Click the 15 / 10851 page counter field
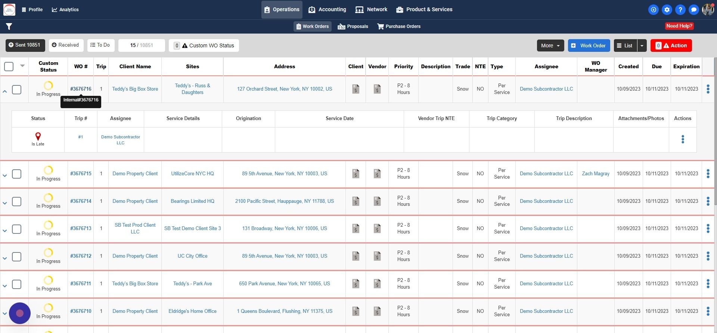This screenshot has height=333, width=717. tap(142, 45)
